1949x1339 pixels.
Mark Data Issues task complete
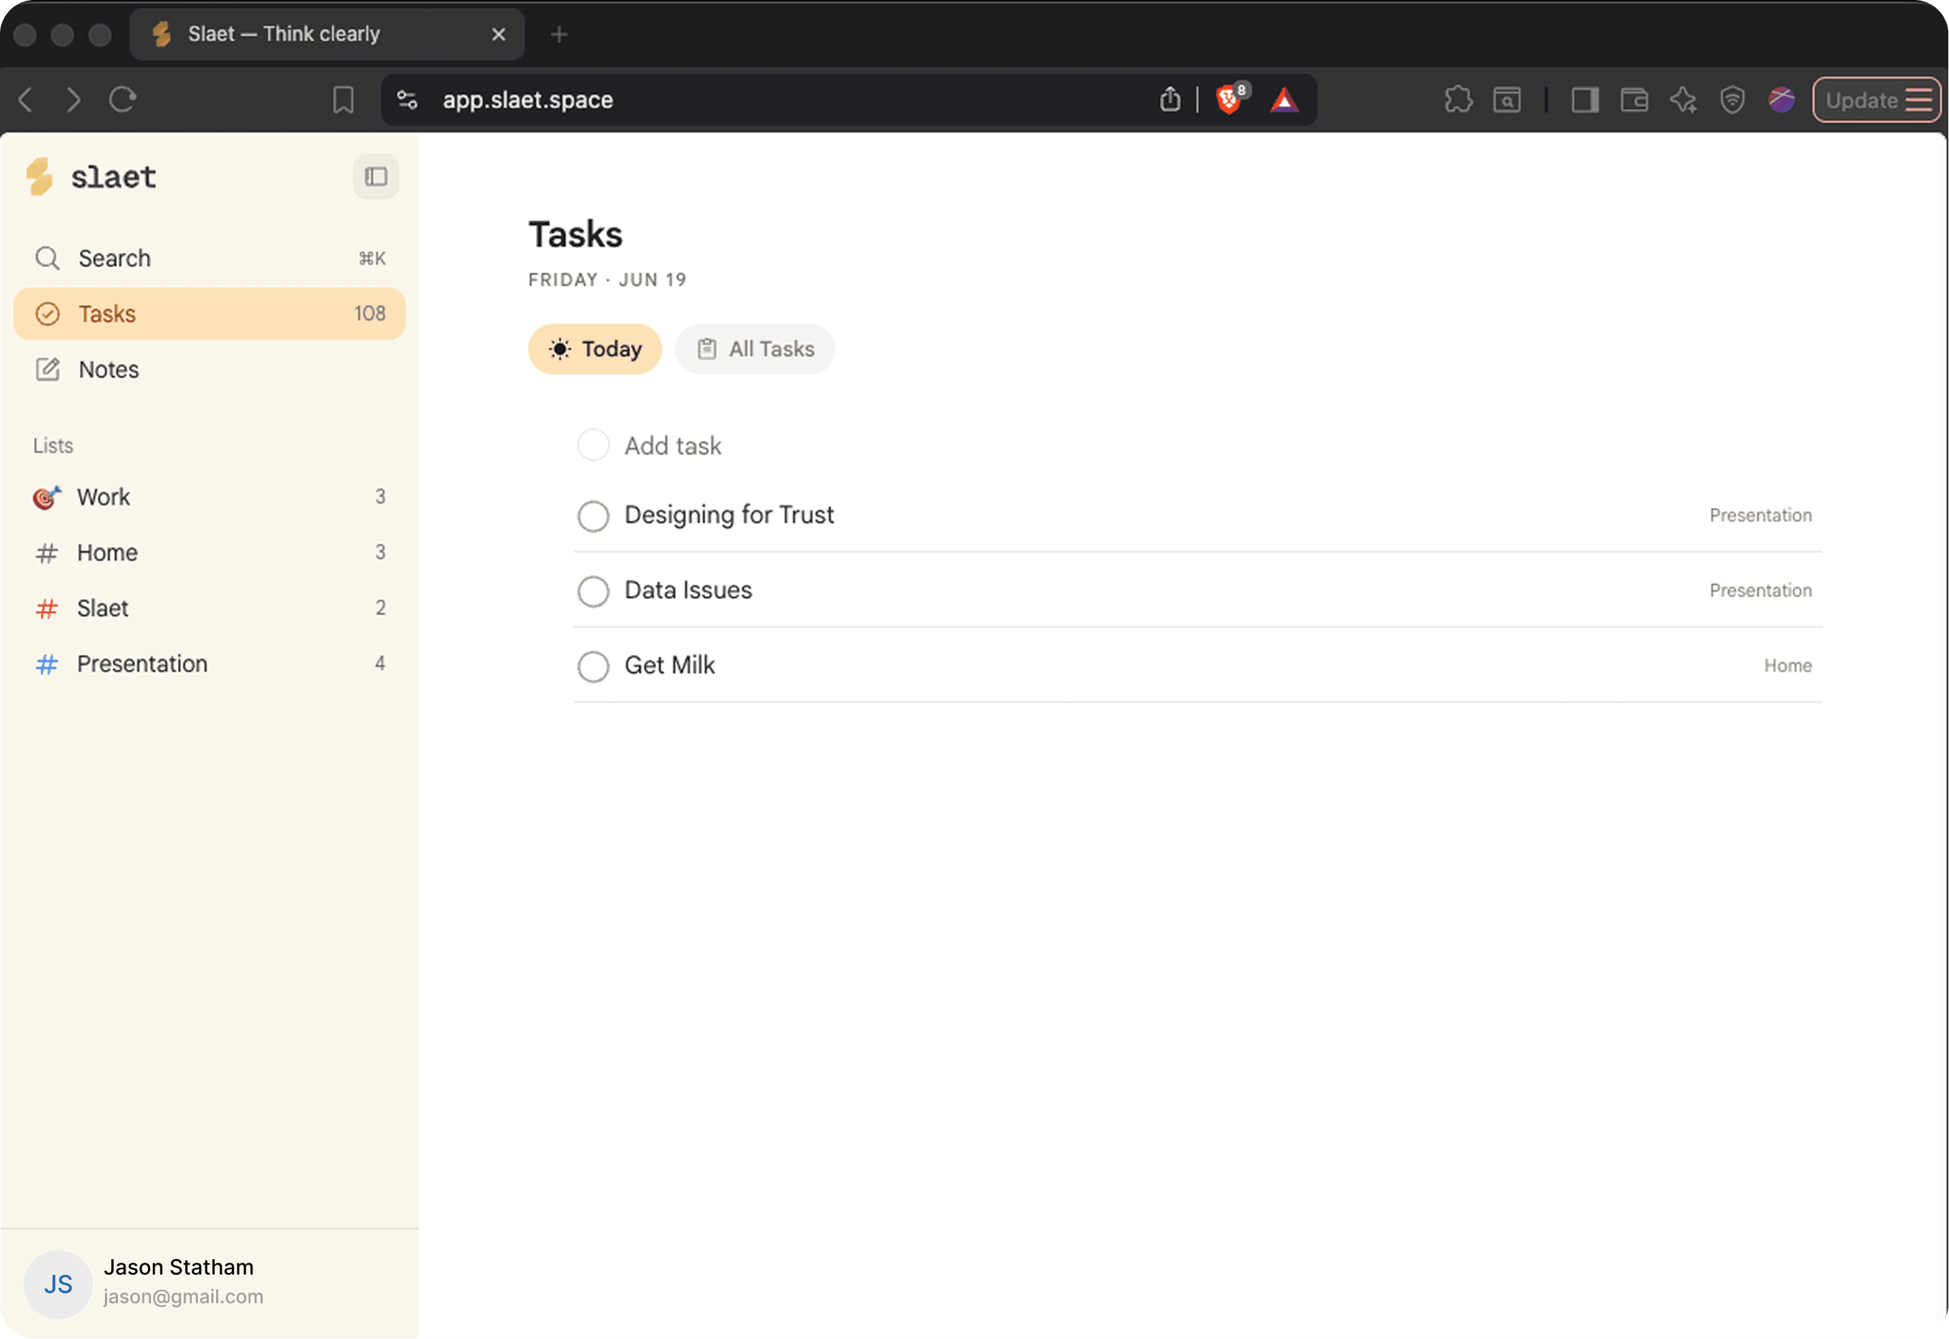593,591
